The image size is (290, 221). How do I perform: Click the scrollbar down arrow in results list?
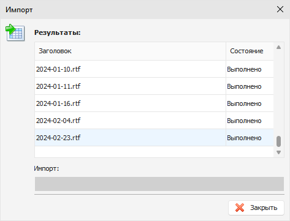(x=278, y=152)
